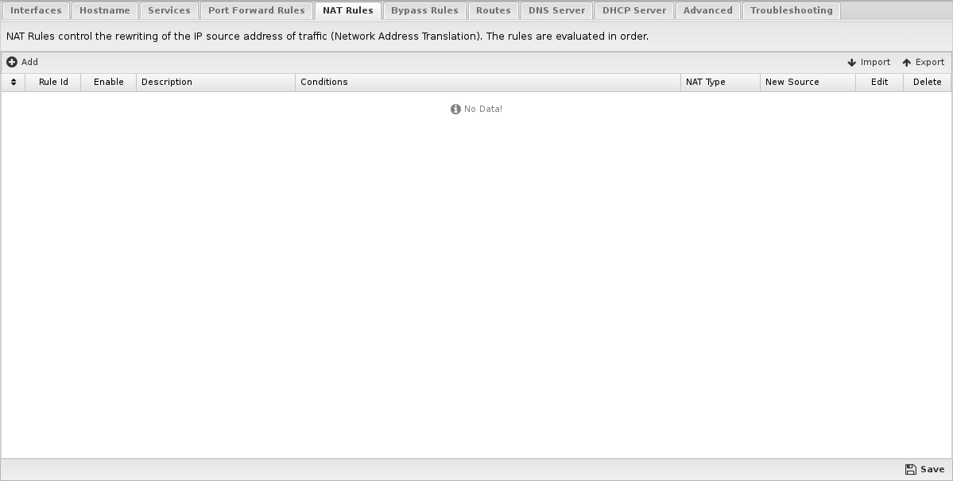Switch to the Hostname tab
Image resolution: width=953 pixels, height=481 pixels.
click(x=105, y=10)
